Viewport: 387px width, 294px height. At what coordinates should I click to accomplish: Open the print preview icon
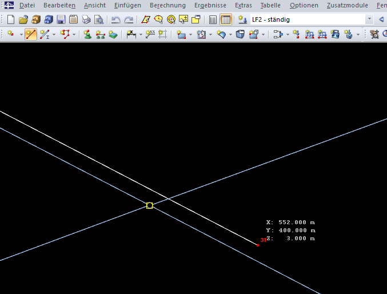tap(99, 19)
